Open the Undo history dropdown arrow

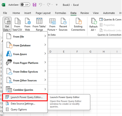[x=44, y=5]
